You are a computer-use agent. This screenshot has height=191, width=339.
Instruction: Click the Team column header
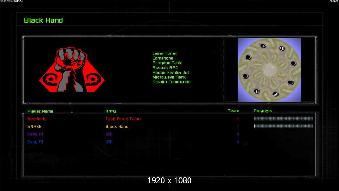tap(233, 111)
